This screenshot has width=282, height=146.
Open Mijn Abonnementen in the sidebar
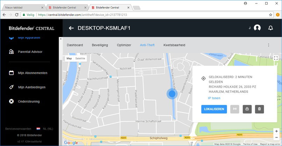pos(32,73)
